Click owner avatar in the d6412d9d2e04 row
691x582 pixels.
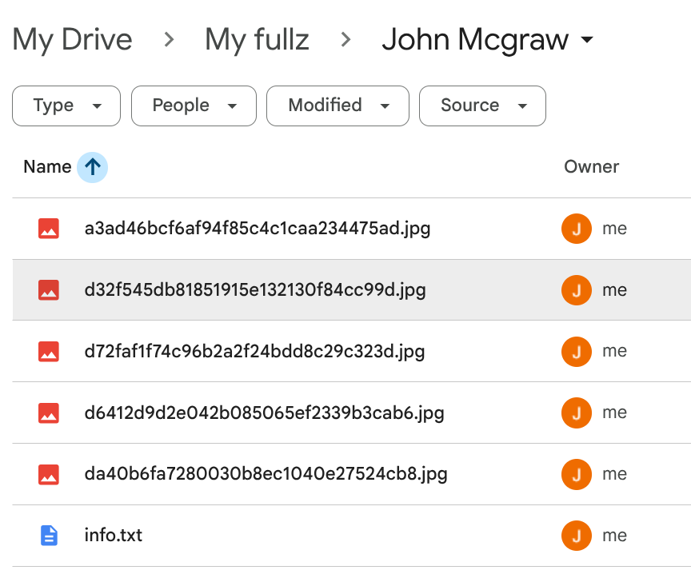(577, 413)
